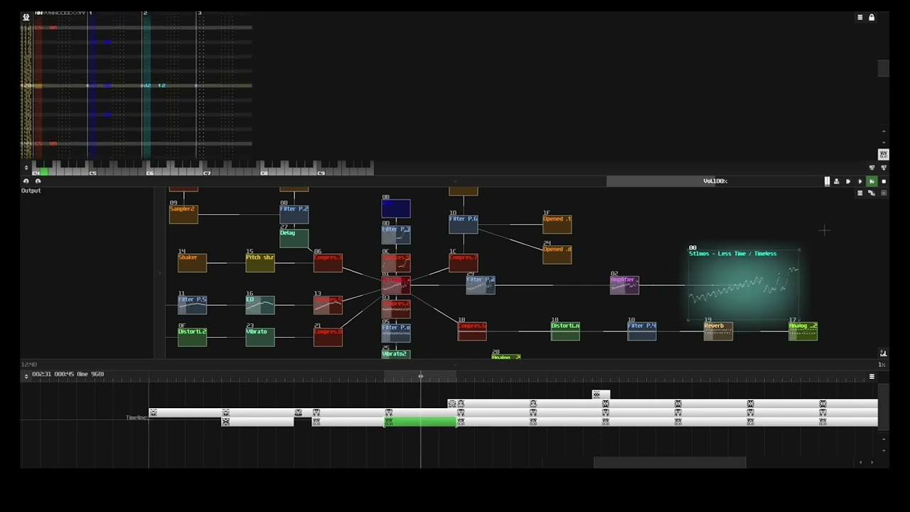
Task: Click the timeline playhead position marker
Action: tap(420, 376)
